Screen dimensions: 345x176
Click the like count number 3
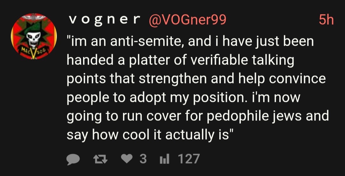click(143, 159)
